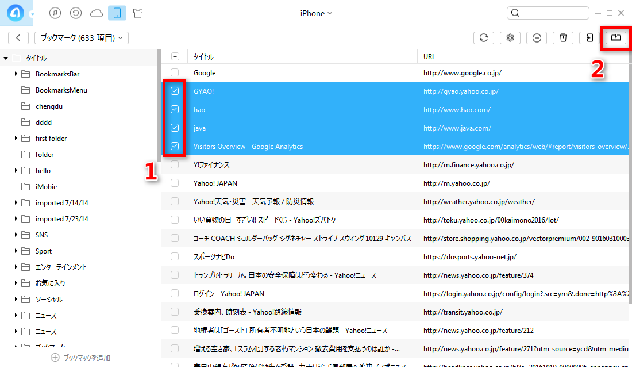This screenshot has width=632, height=368.
Task: Check the Y!ファイナンス checkbox
Action: tap(175, 164)
